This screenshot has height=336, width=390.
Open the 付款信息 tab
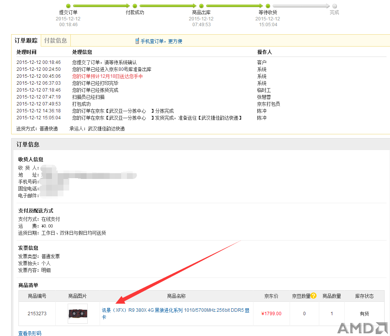click(56, 40)
